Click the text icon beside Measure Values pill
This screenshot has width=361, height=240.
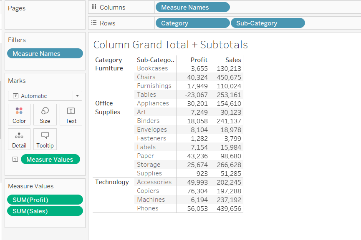pyautogui.click(x=15, y=159)
